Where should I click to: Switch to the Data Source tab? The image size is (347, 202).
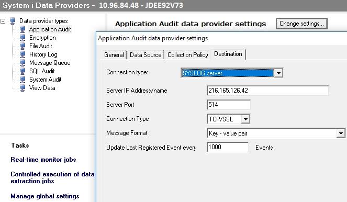click(x=145, y=55)
